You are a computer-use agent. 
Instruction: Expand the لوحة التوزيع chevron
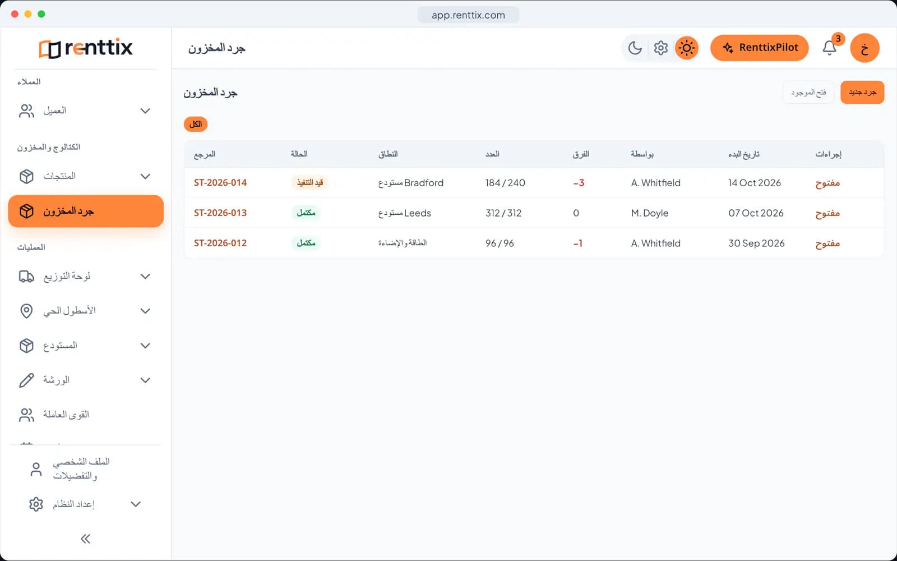[x=145, y=276]
